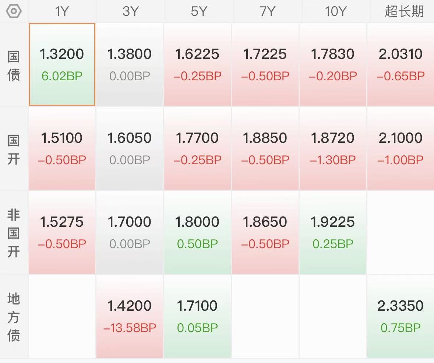Click the 国债 超长期 cell 2.0310

401,65
